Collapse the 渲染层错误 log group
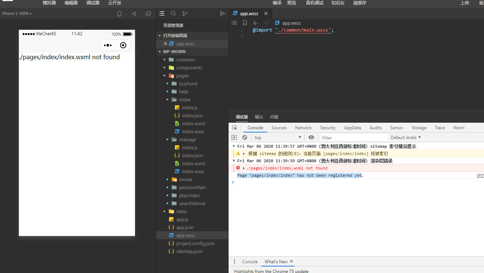Viewport: 484px width, 273px height. coord(234,161)
